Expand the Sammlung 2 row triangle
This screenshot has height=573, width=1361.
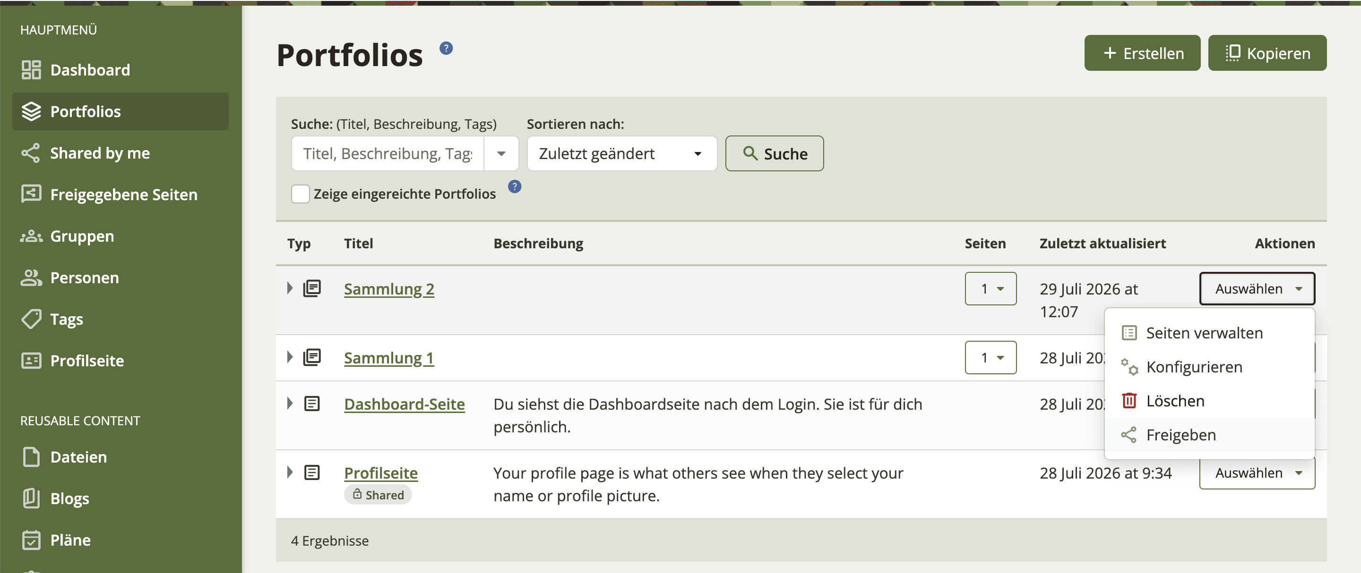[290, 288]
